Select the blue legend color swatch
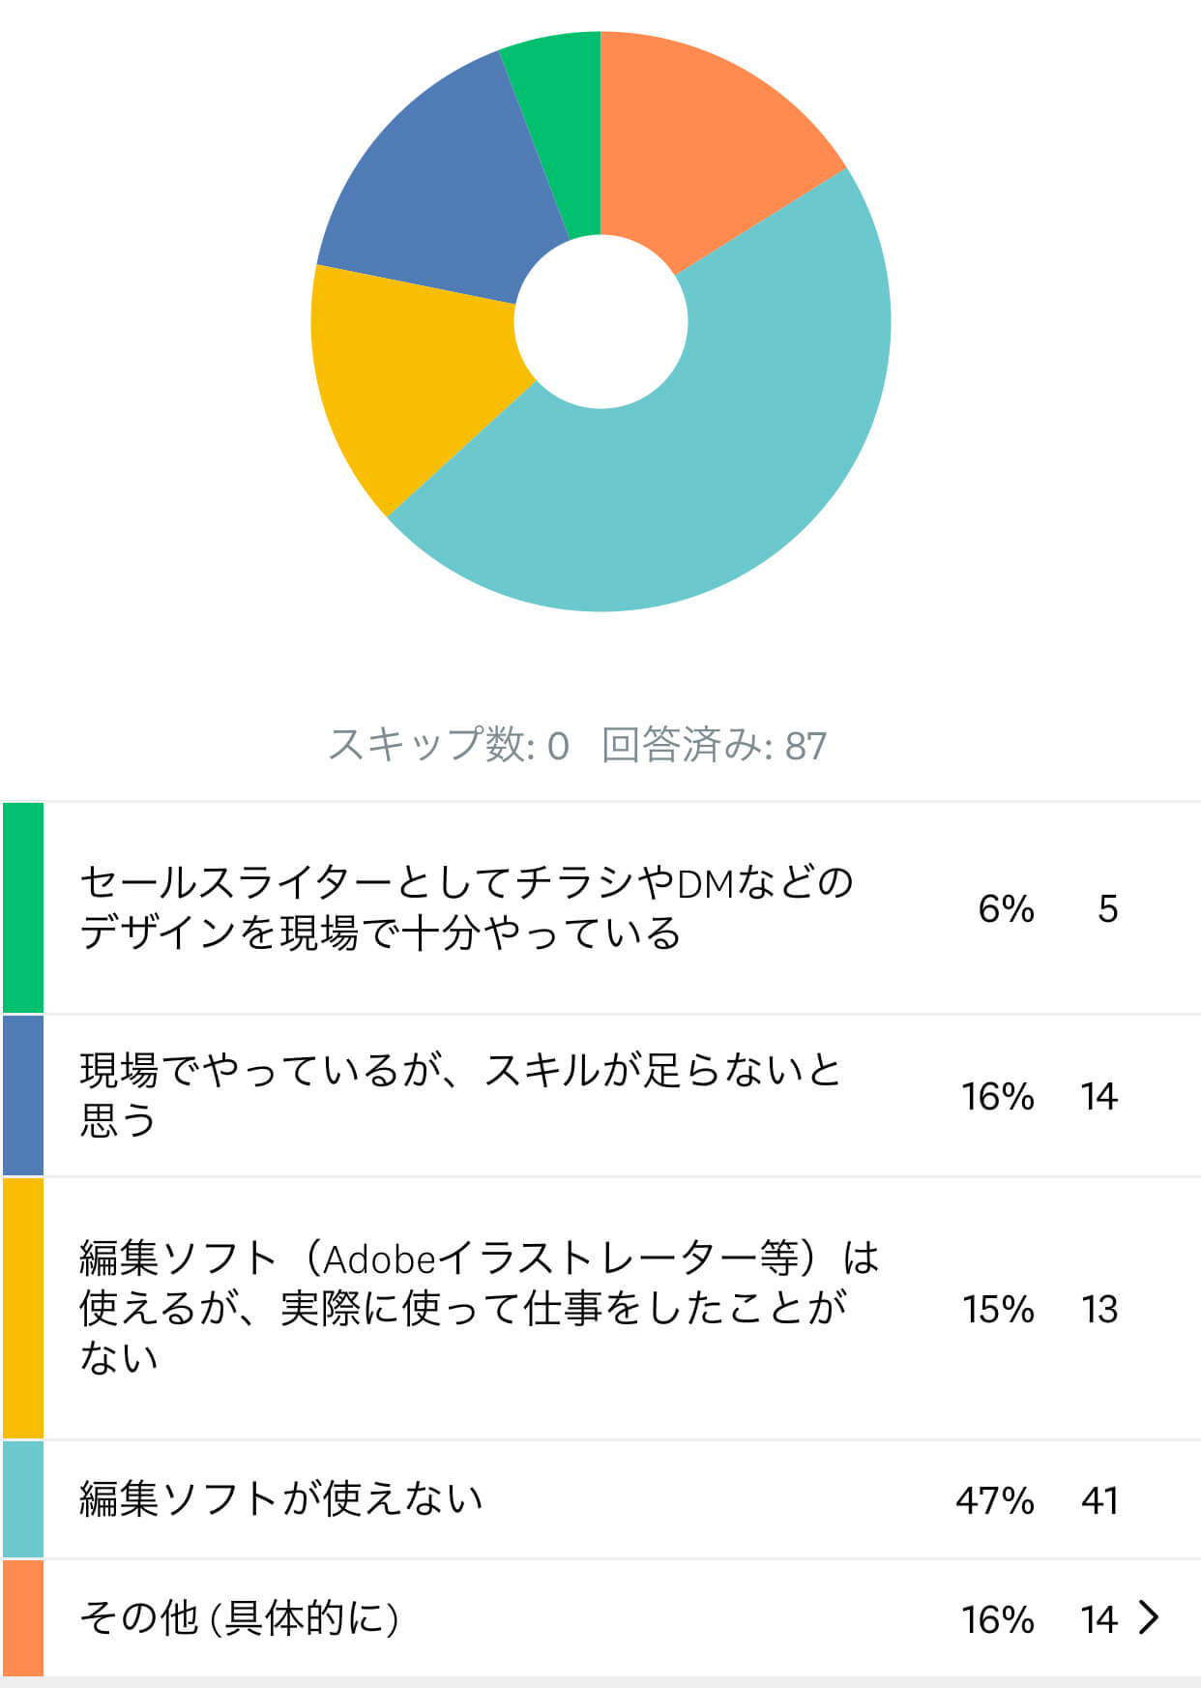Image resolution: width=1201 pixels, height=1688 pixels. tap(23, 1095)
